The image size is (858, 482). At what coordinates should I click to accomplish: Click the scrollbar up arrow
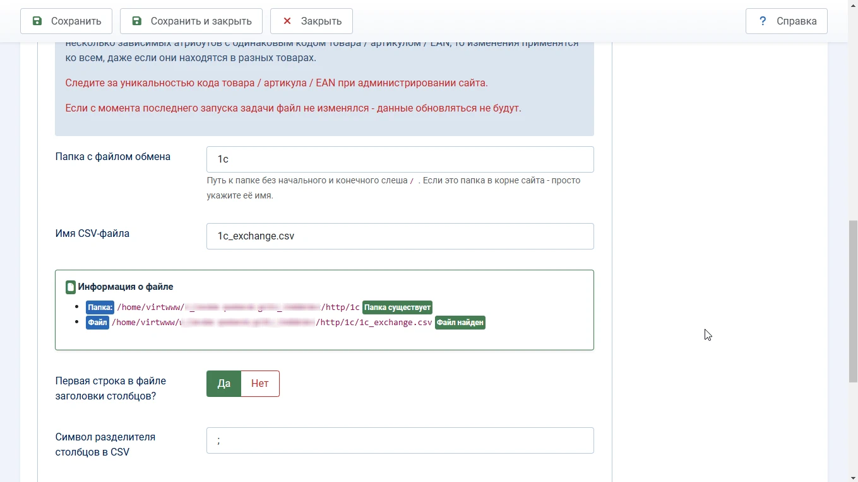(853, 4)
